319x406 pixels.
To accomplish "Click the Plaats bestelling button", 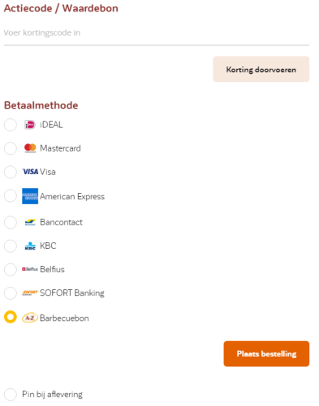I will tap(266, 353).
